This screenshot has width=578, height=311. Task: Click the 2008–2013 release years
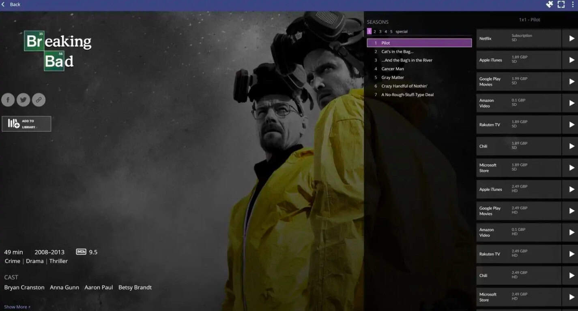pyautogui.click(x=49, y=252)
